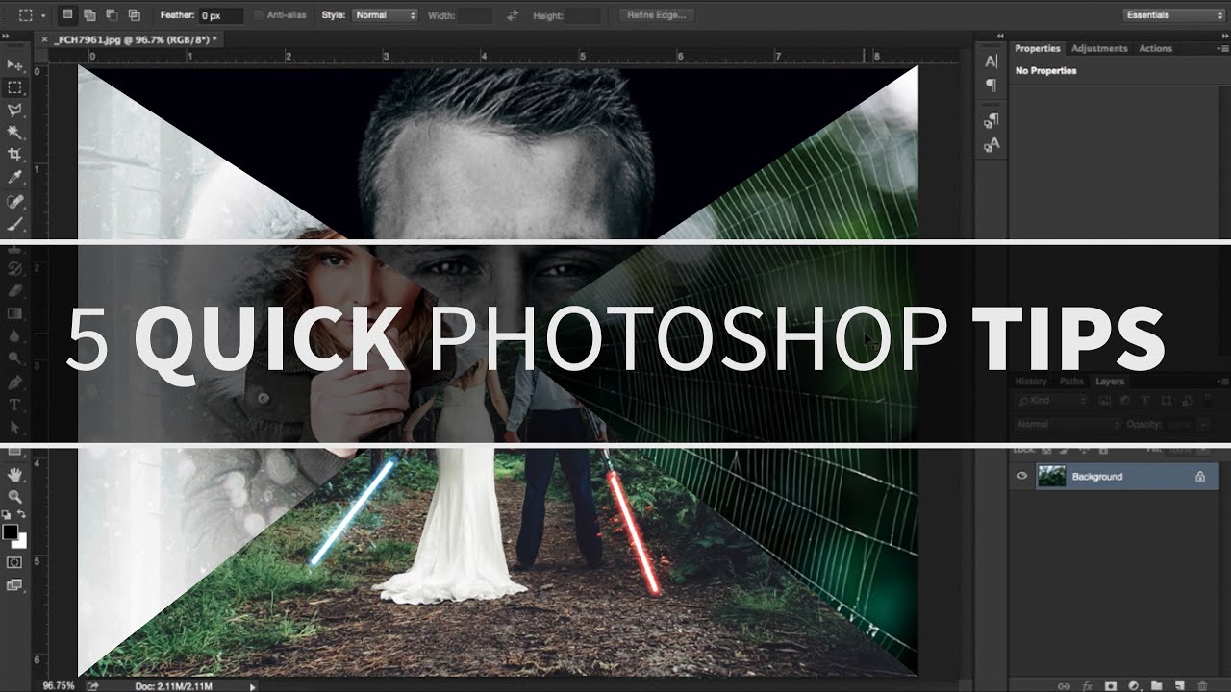This screenshot has width=1231, height=692.
Task: Select the Background layer thumbnail
Action: tap(1052, 476)
